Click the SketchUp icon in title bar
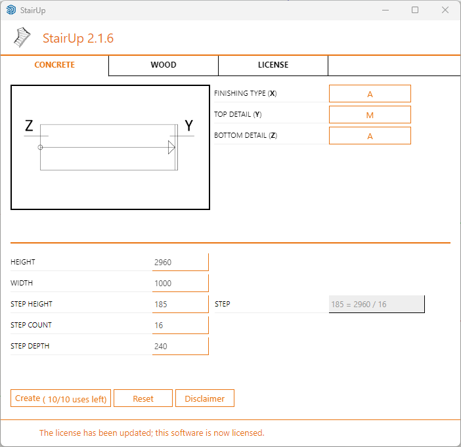Image resolution: width=461 pixels, height=447 pixels. pos(11,11)
